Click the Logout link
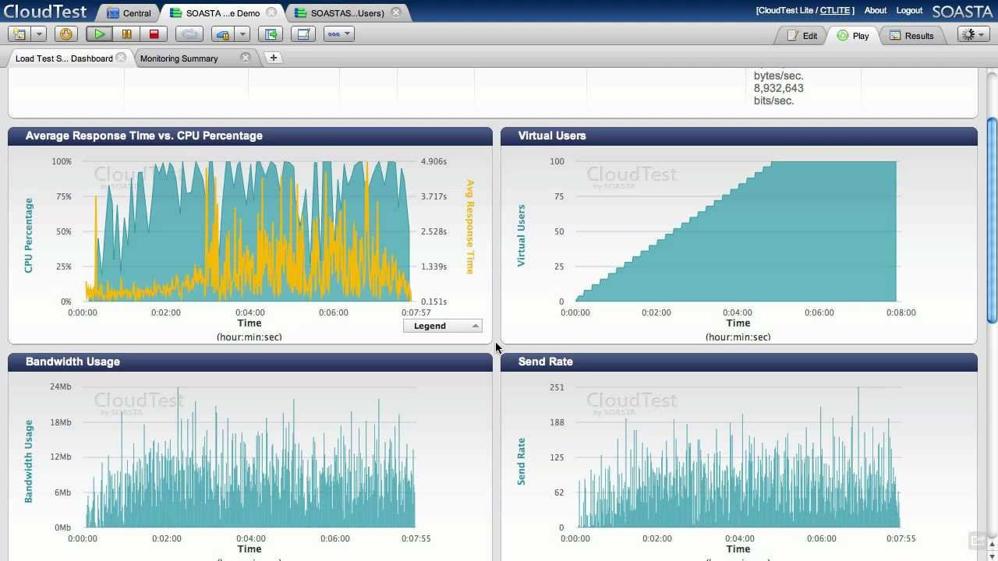 [x=909, y=11]
